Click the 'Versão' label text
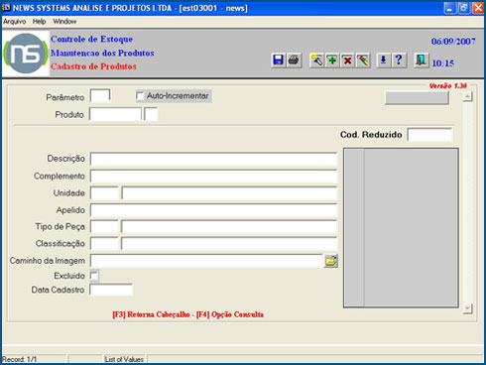Viewport: 486px width, 365px height. click(440, 86)
